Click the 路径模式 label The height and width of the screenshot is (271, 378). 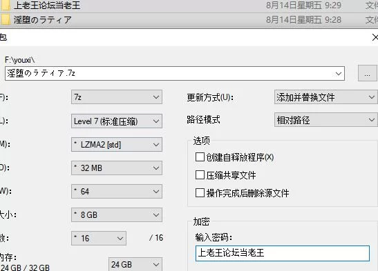(203, 119)
